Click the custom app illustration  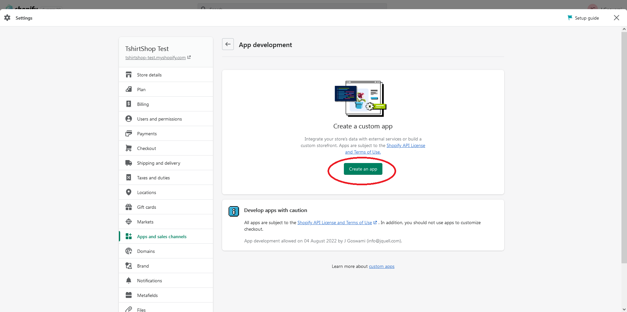[x=361, y=99]
